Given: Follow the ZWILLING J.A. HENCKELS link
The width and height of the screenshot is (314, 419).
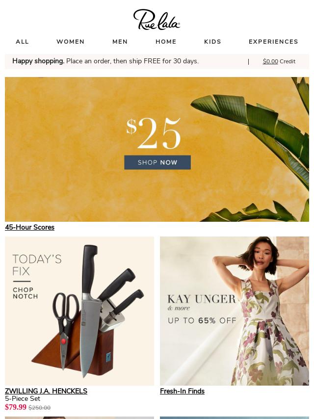Looking at the screenshot, I should [x=46, y=391].
